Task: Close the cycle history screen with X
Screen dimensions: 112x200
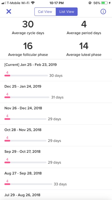Action: (x=9, y=12)
